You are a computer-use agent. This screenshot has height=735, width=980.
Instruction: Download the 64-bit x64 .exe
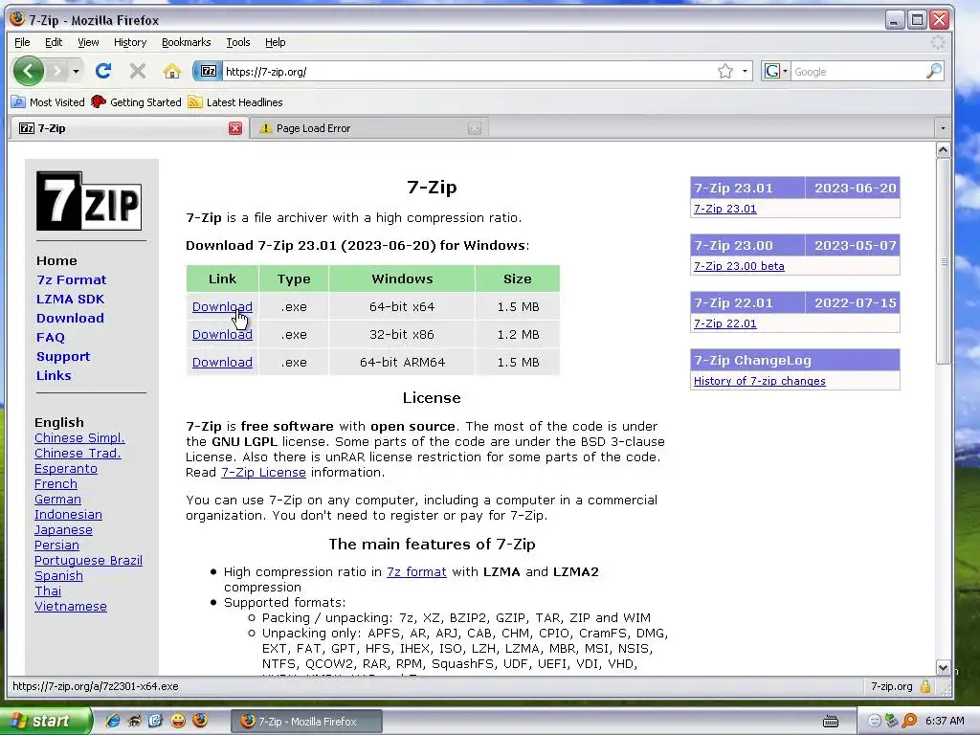pos(222,307)
